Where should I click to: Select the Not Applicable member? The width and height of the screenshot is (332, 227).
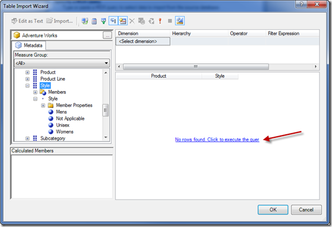pyautogui.click(x=70, y=118)
